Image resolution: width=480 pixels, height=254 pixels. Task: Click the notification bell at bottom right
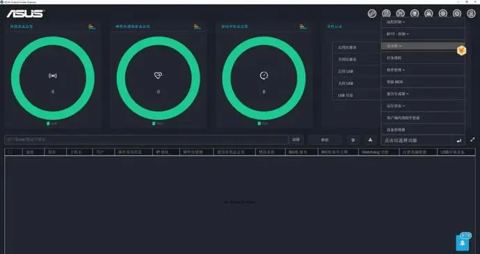point(463,243)
